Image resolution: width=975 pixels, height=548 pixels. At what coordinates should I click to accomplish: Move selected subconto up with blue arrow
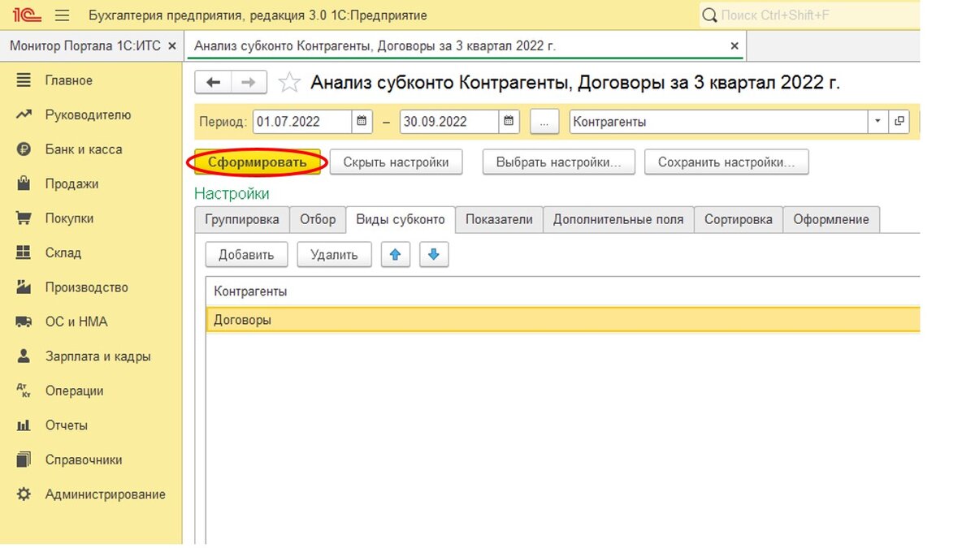395,255
